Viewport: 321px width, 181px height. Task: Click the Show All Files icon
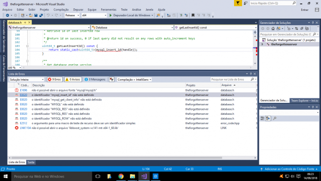pyautogui.click(x=307, y=29)
